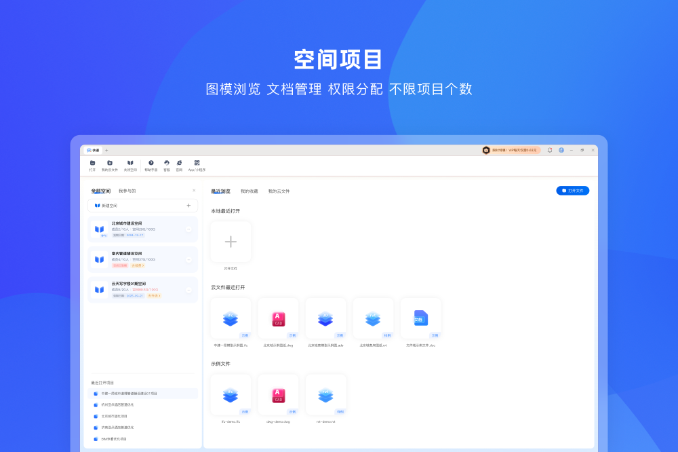Click the App/小程序 QR code icon
This screenshot has height=452, width=678.
[x=197, y=163]
